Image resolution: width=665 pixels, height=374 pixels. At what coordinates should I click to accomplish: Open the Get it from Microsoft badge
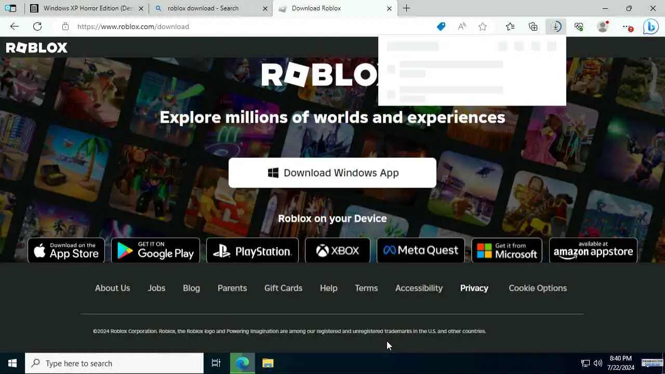pyautogui.click(x=507, y=250)
